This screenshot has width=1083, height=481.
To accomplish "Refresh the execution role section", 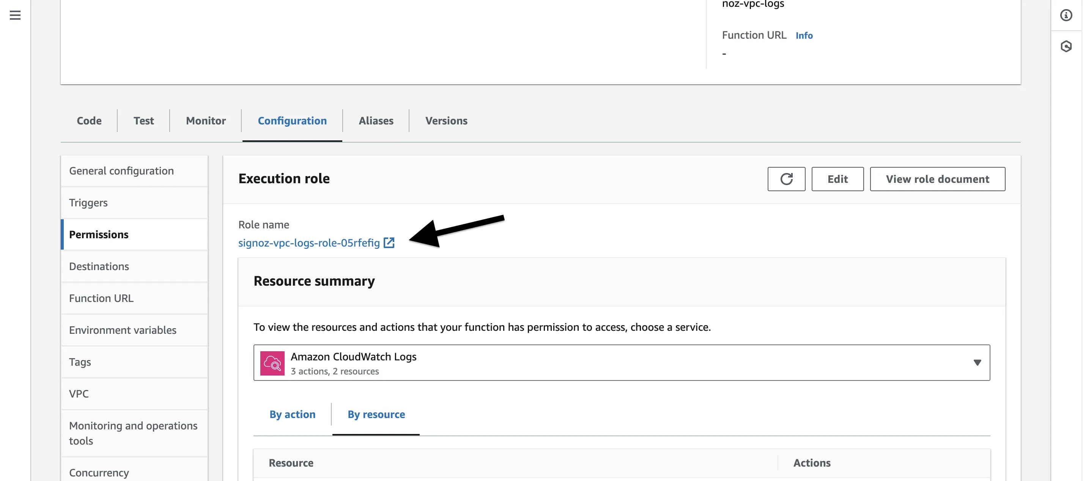I will tap(786, 179).
